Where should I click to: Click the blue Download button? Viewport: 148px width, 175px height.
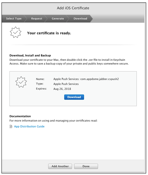coord(74,97)
